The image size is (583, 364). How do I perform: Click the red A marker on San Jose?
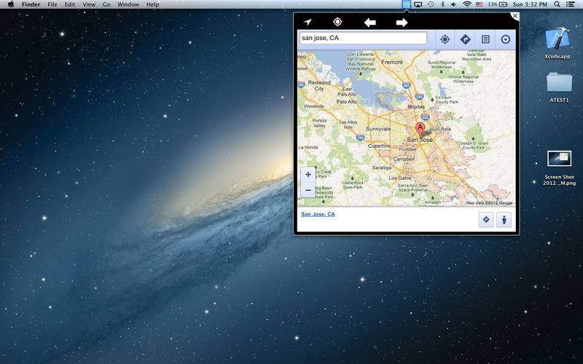coord(420,130)
